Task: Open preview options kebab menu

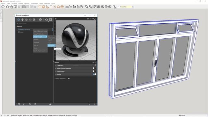Action: (96, 19)
